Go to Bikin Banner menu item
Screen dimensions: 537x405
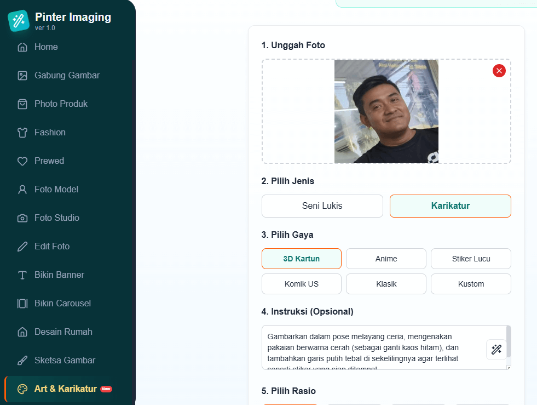(59, 275)
